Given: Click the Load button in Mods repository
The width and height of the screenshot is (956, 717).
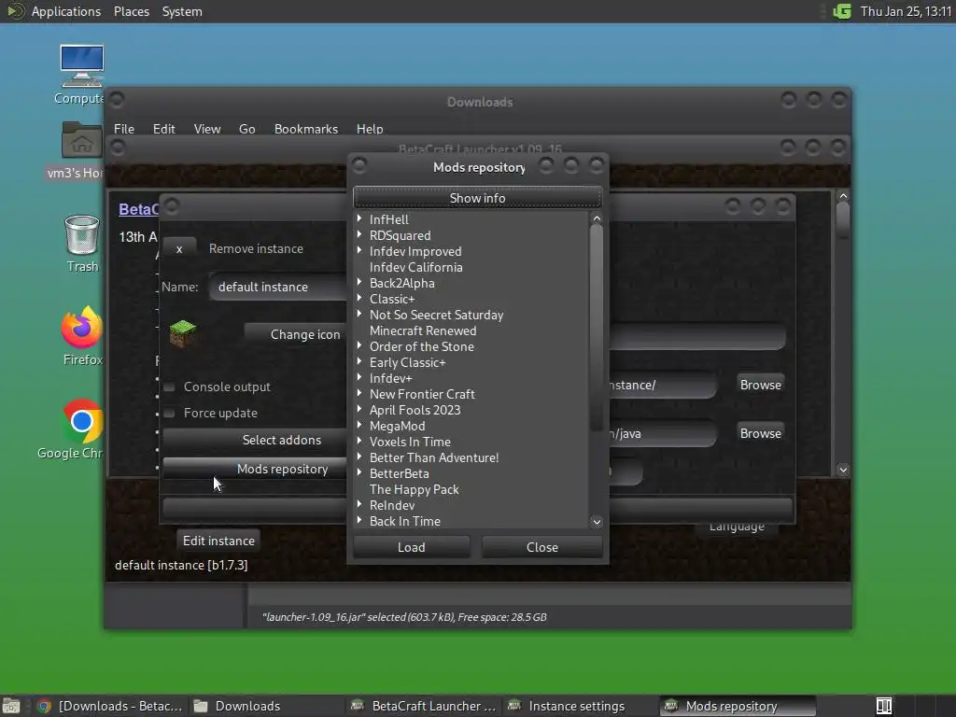Looking at the screenshot, I should (x=412, y=547).
